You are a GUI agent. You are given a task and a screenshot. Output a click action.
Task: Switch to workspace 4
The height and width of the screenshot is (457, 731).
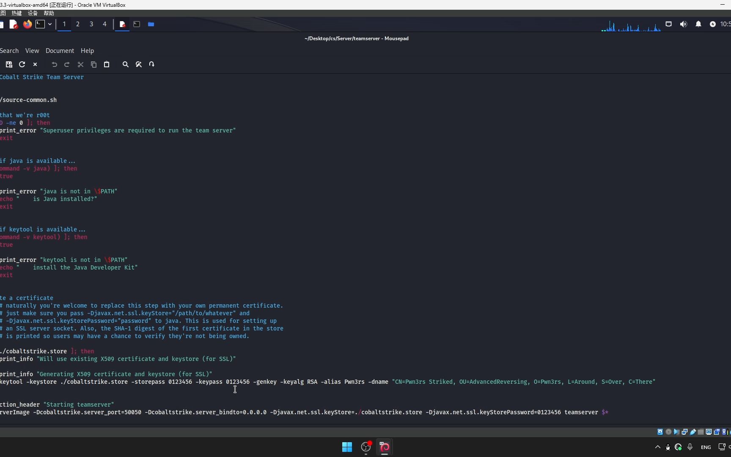[104, 24]
